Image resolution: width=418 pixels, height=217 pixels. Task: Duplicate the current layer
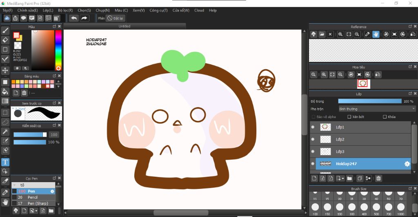360,178
